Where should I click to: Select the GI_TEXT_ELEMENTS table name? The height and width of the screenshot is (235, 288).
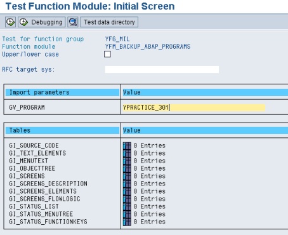click(37, 153)
